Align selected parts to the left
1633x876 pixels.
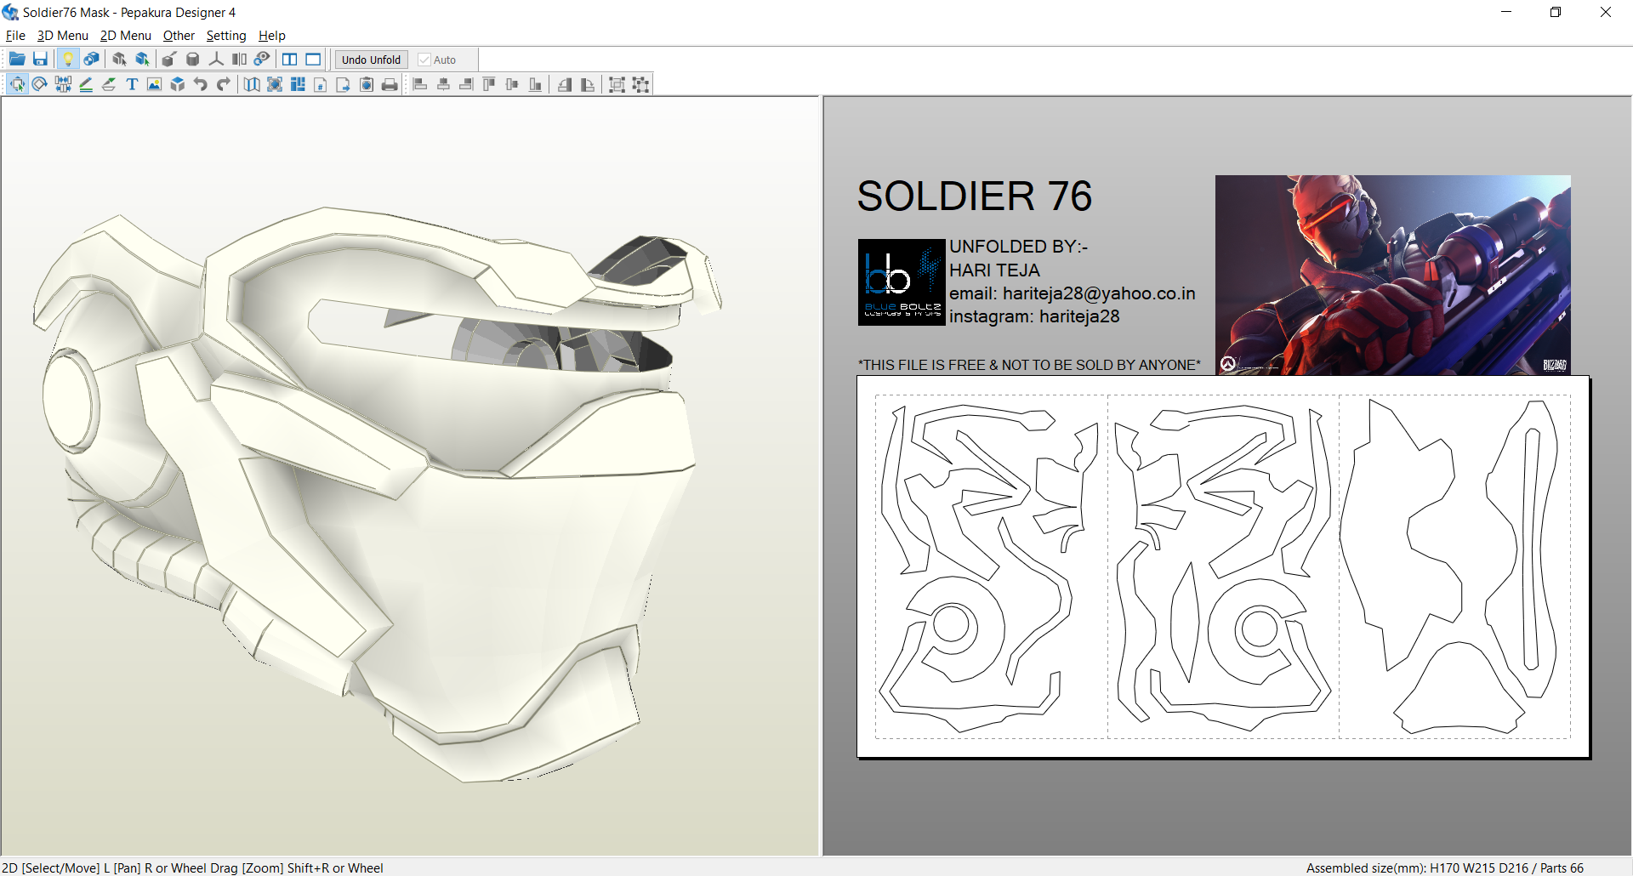click(x=420, y=84)
